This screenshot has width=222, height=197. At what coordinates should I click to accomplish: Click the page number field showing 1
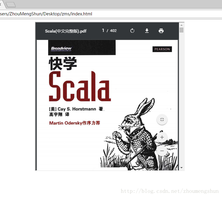point(103,30)
